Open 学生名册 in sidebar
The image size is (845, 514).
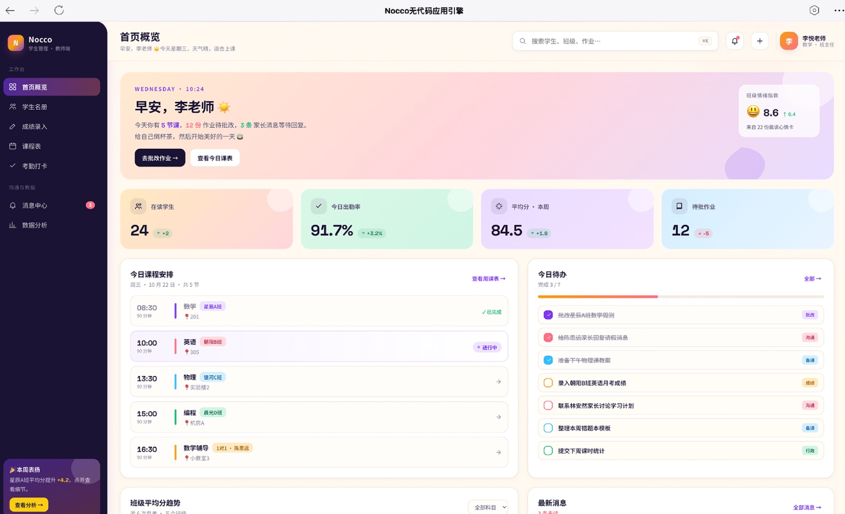pos(52,107)
